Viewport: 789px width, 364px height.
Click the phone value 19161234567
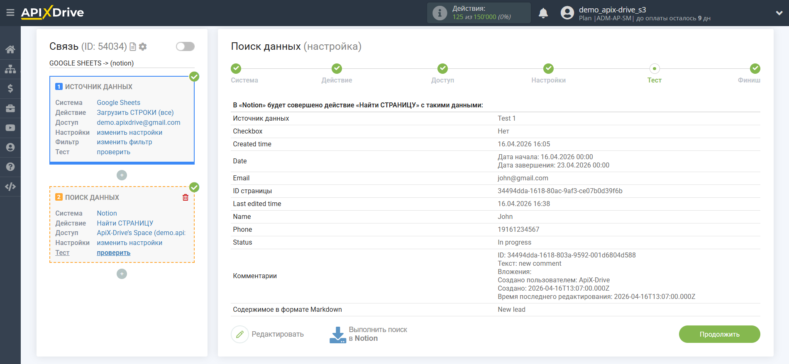(x=518, y=229)
